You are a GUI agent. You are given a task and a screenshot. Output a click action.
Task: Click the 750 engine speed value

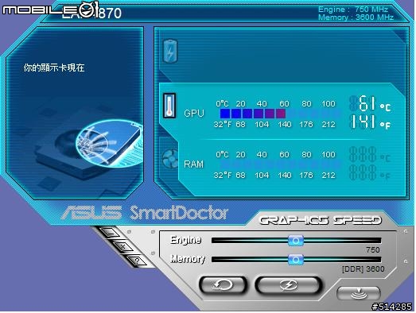[373, 250]
